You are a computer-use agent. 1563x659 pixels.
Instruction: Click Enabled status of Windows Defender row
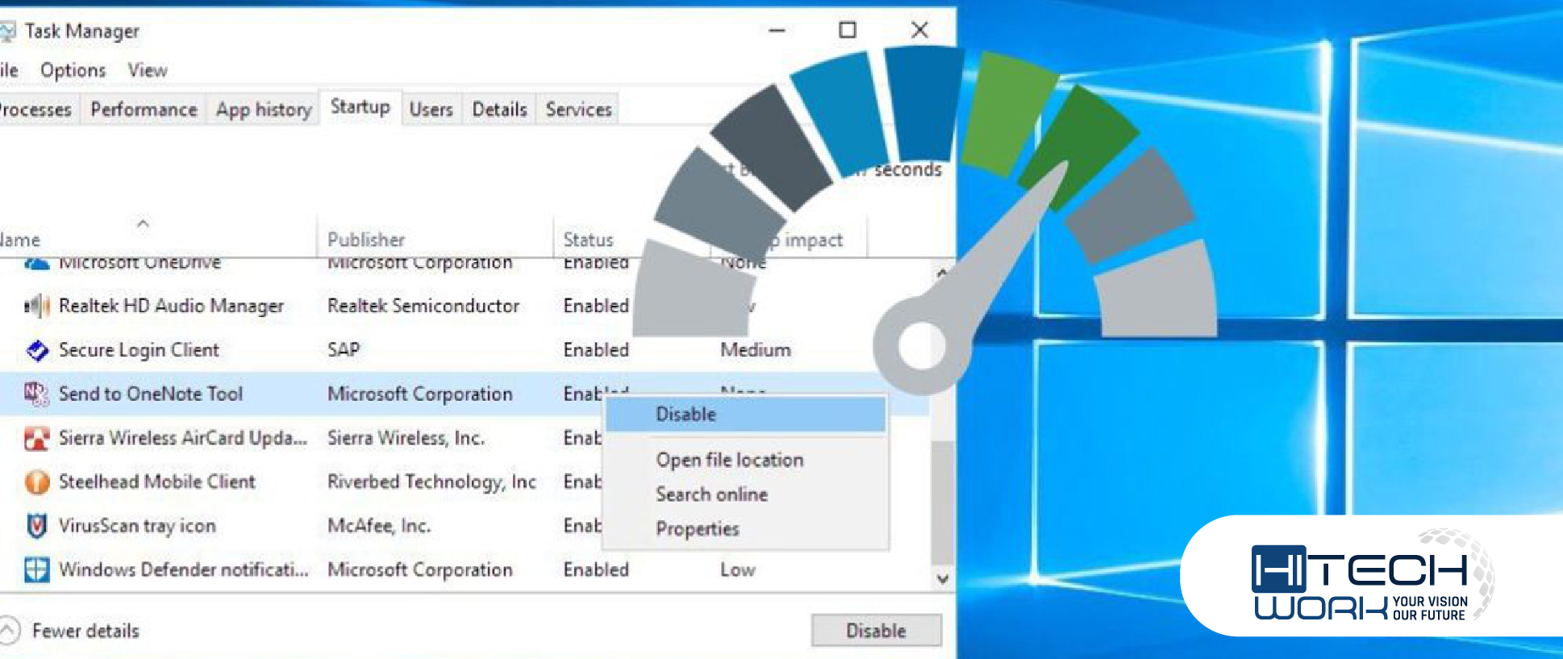pos(596,570)
